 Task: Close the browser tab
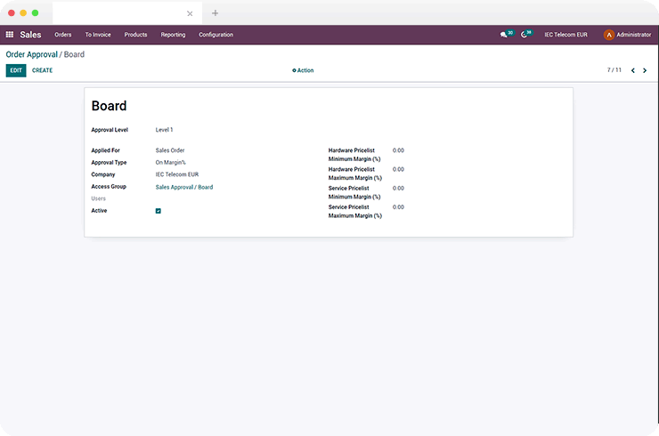pyautogui.click(x=190, y=13)
